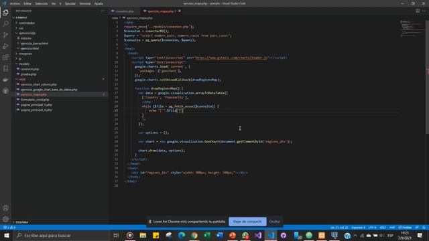Click Dejar de compartir button
Viewport: 429px width, 241px height.
point(247,222)
